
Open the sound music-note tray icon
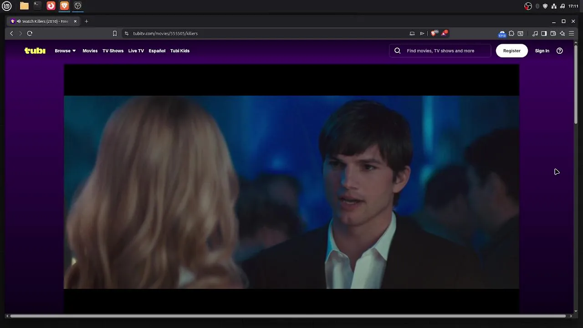[x=562, y=6]
